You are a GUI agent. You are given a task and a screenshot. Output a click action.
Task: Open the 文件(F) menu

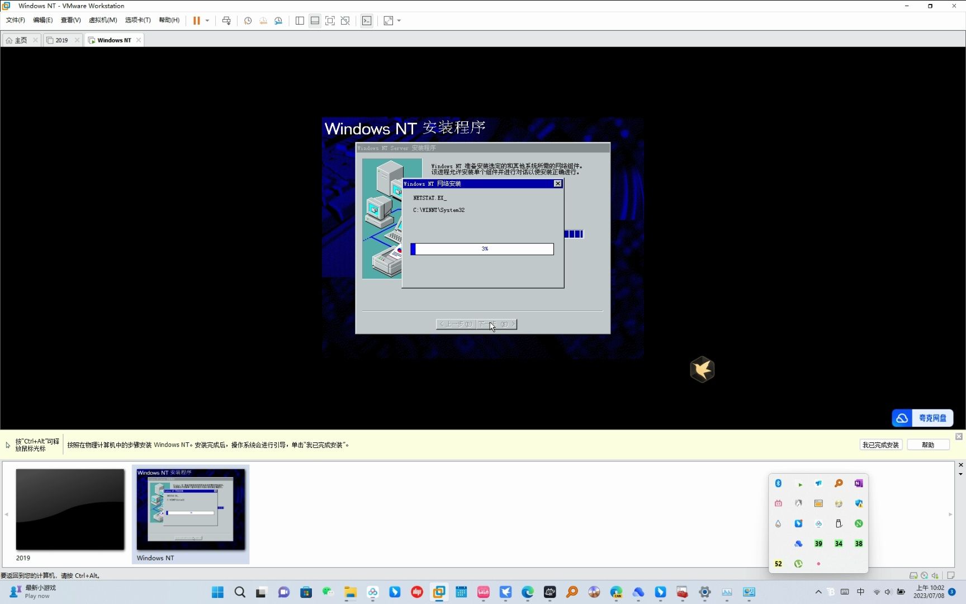[16, 20]
